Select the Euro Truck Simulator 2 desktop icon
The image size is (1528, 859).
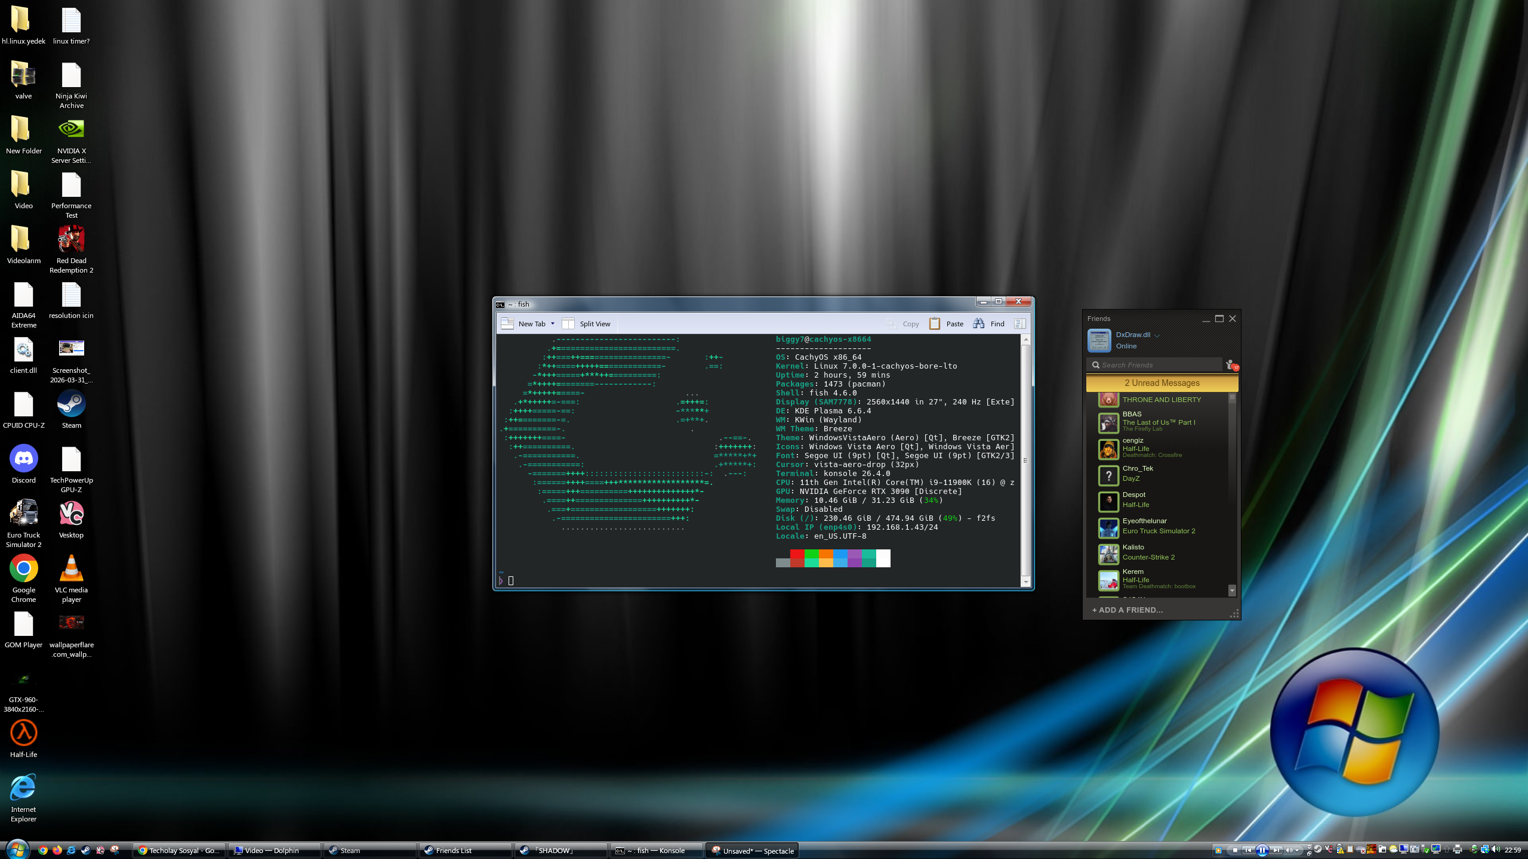[24, 524]
